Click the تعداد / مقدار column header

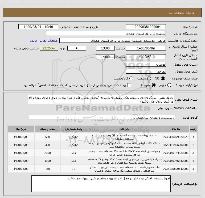tap(48, 129)
